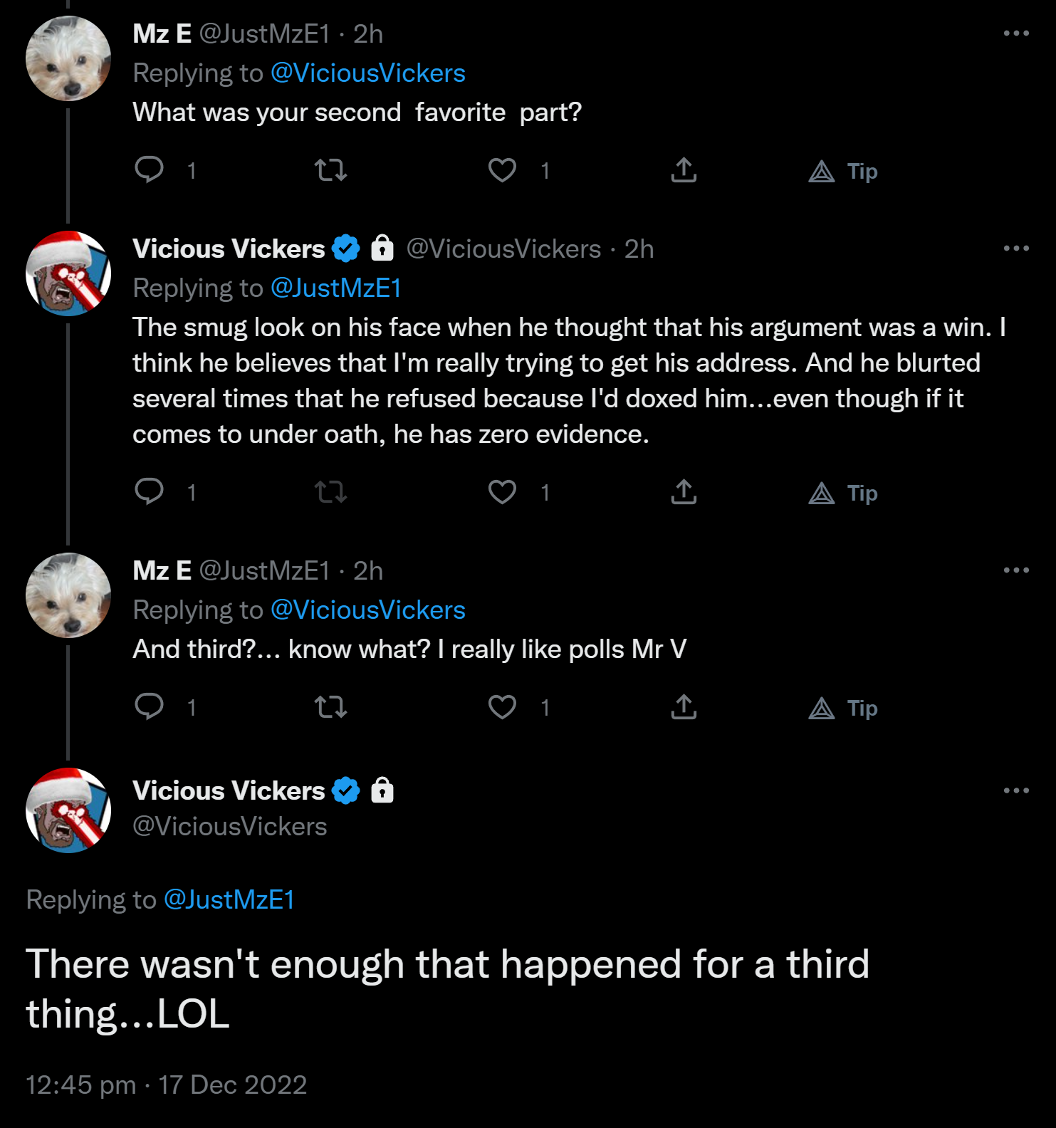View Mz E's dog profile picture at top

tap(68, 58)
